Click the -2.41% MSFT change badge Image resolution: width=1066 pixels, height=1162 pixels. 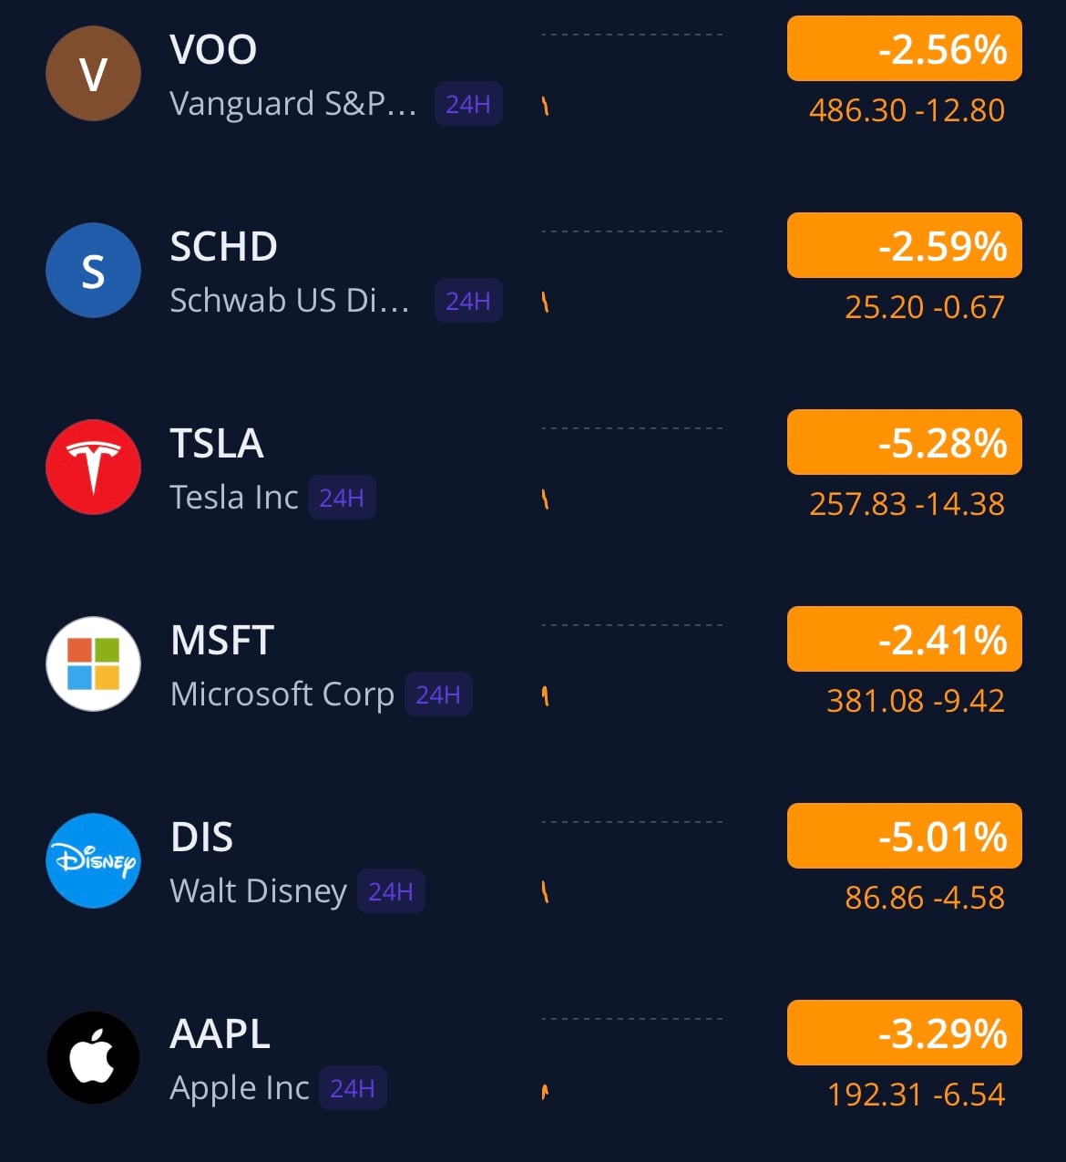pyautogui.click(x=905, y=639)
